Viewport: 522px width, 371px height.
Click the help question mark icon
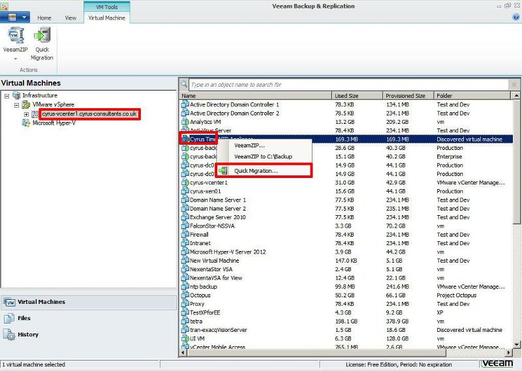pos(515,18)
